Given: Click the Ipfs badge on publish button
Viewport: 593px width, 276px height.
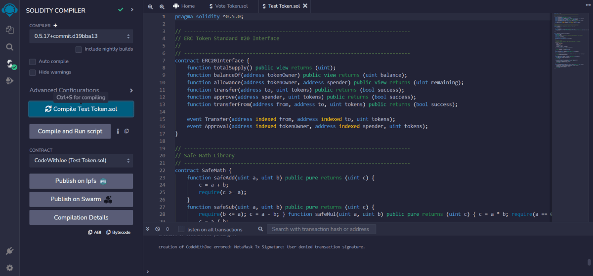Looking at the screenshot, I should point(103,181).
